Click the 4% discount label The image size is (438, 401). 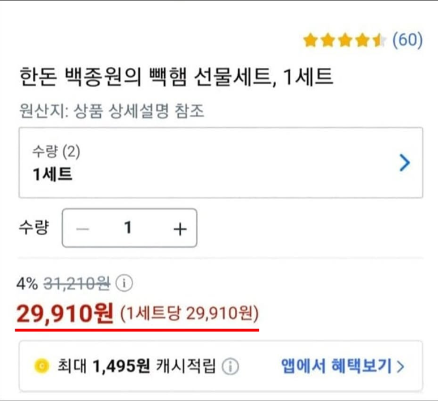[28, 282]
